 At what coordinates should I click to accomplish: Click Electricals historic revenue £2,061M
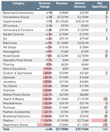(x=83, y=43)
